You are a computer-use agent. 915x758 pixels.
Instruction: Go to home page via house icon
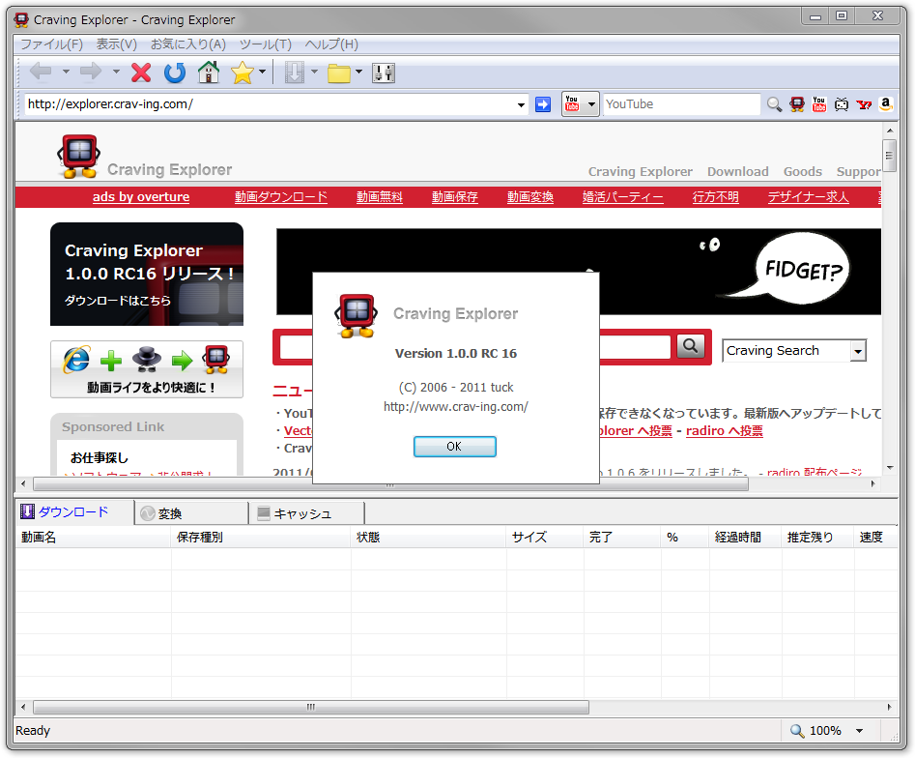tap(209, 73)
